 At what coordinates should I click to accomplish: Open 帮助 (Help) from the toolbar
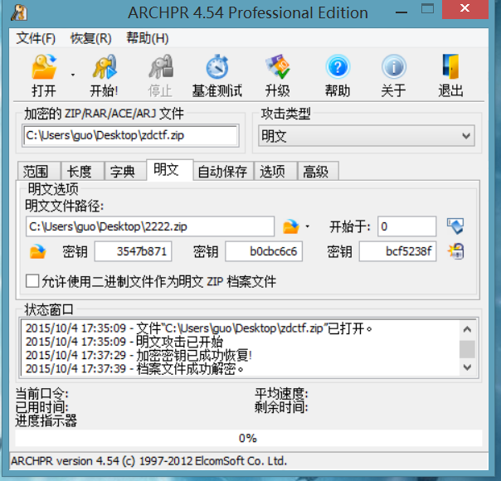(x=337, y=68)
